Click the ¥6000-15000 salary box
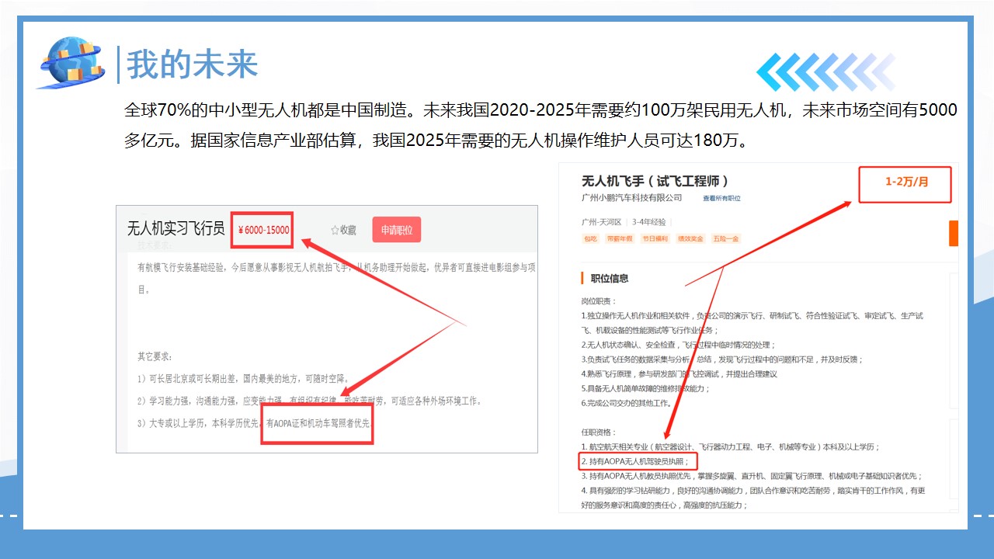 [263, 230]
